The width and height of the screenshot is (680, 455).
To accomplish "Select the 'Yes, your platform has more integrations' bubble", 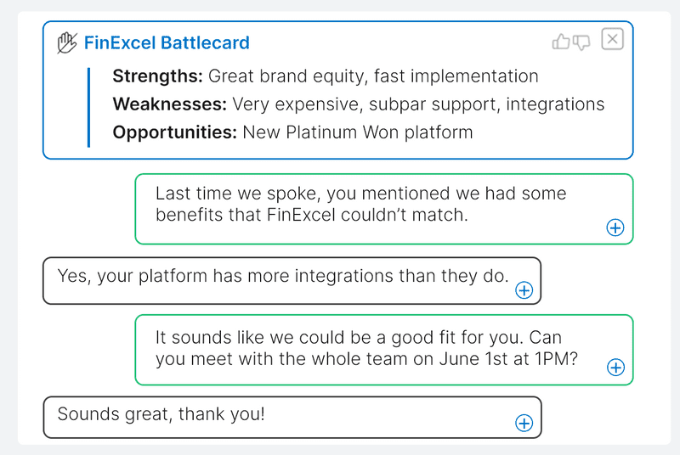I will [x=292, y=280].
